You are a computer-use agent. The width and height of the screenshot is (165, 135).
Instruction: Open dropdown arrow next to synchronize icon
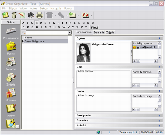[91, 15]
